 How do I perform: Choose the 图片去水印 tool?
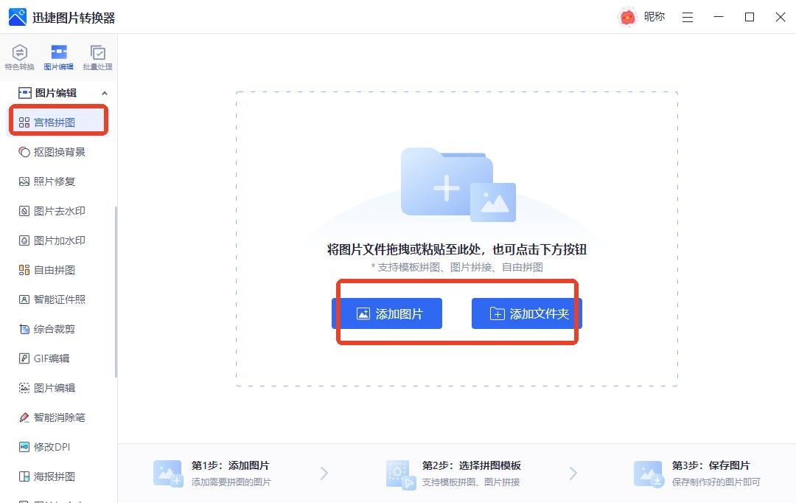tap(59, 211)
